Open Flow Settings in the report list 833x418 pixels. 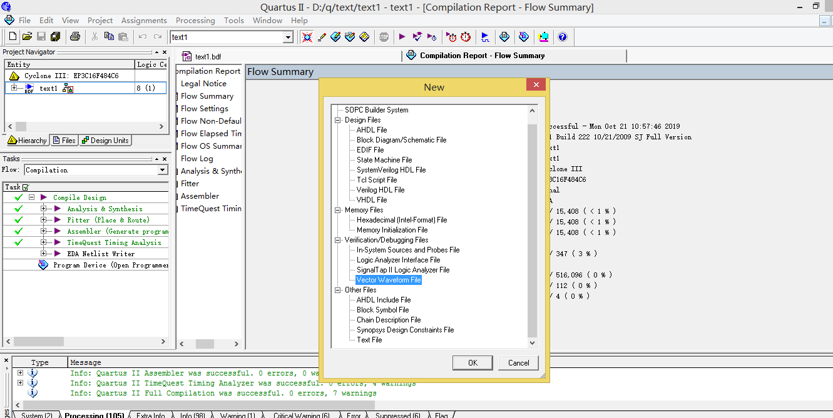click(x=205, y=109)
